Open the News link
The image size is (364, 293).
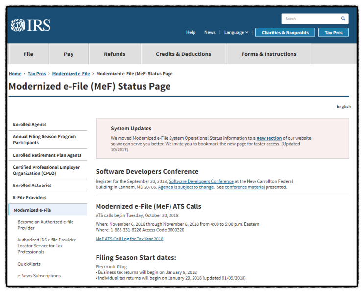[210, 32]
